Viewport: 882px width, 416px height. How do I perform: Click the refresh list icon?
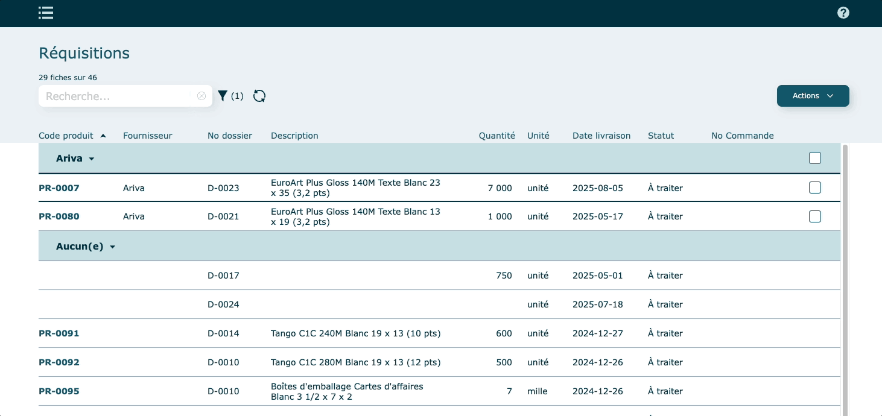(259, 96)
